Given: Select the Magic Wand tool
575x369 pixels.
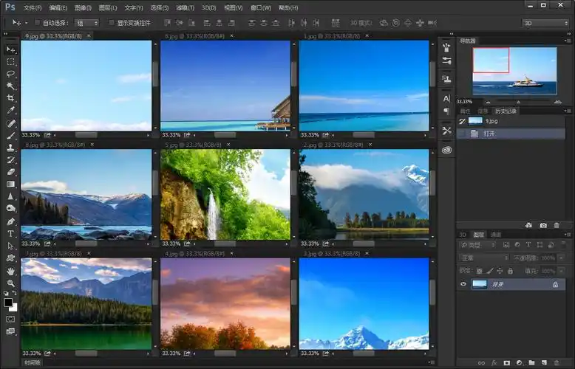Looking at the screenshot, I should [x=11, y=86].
